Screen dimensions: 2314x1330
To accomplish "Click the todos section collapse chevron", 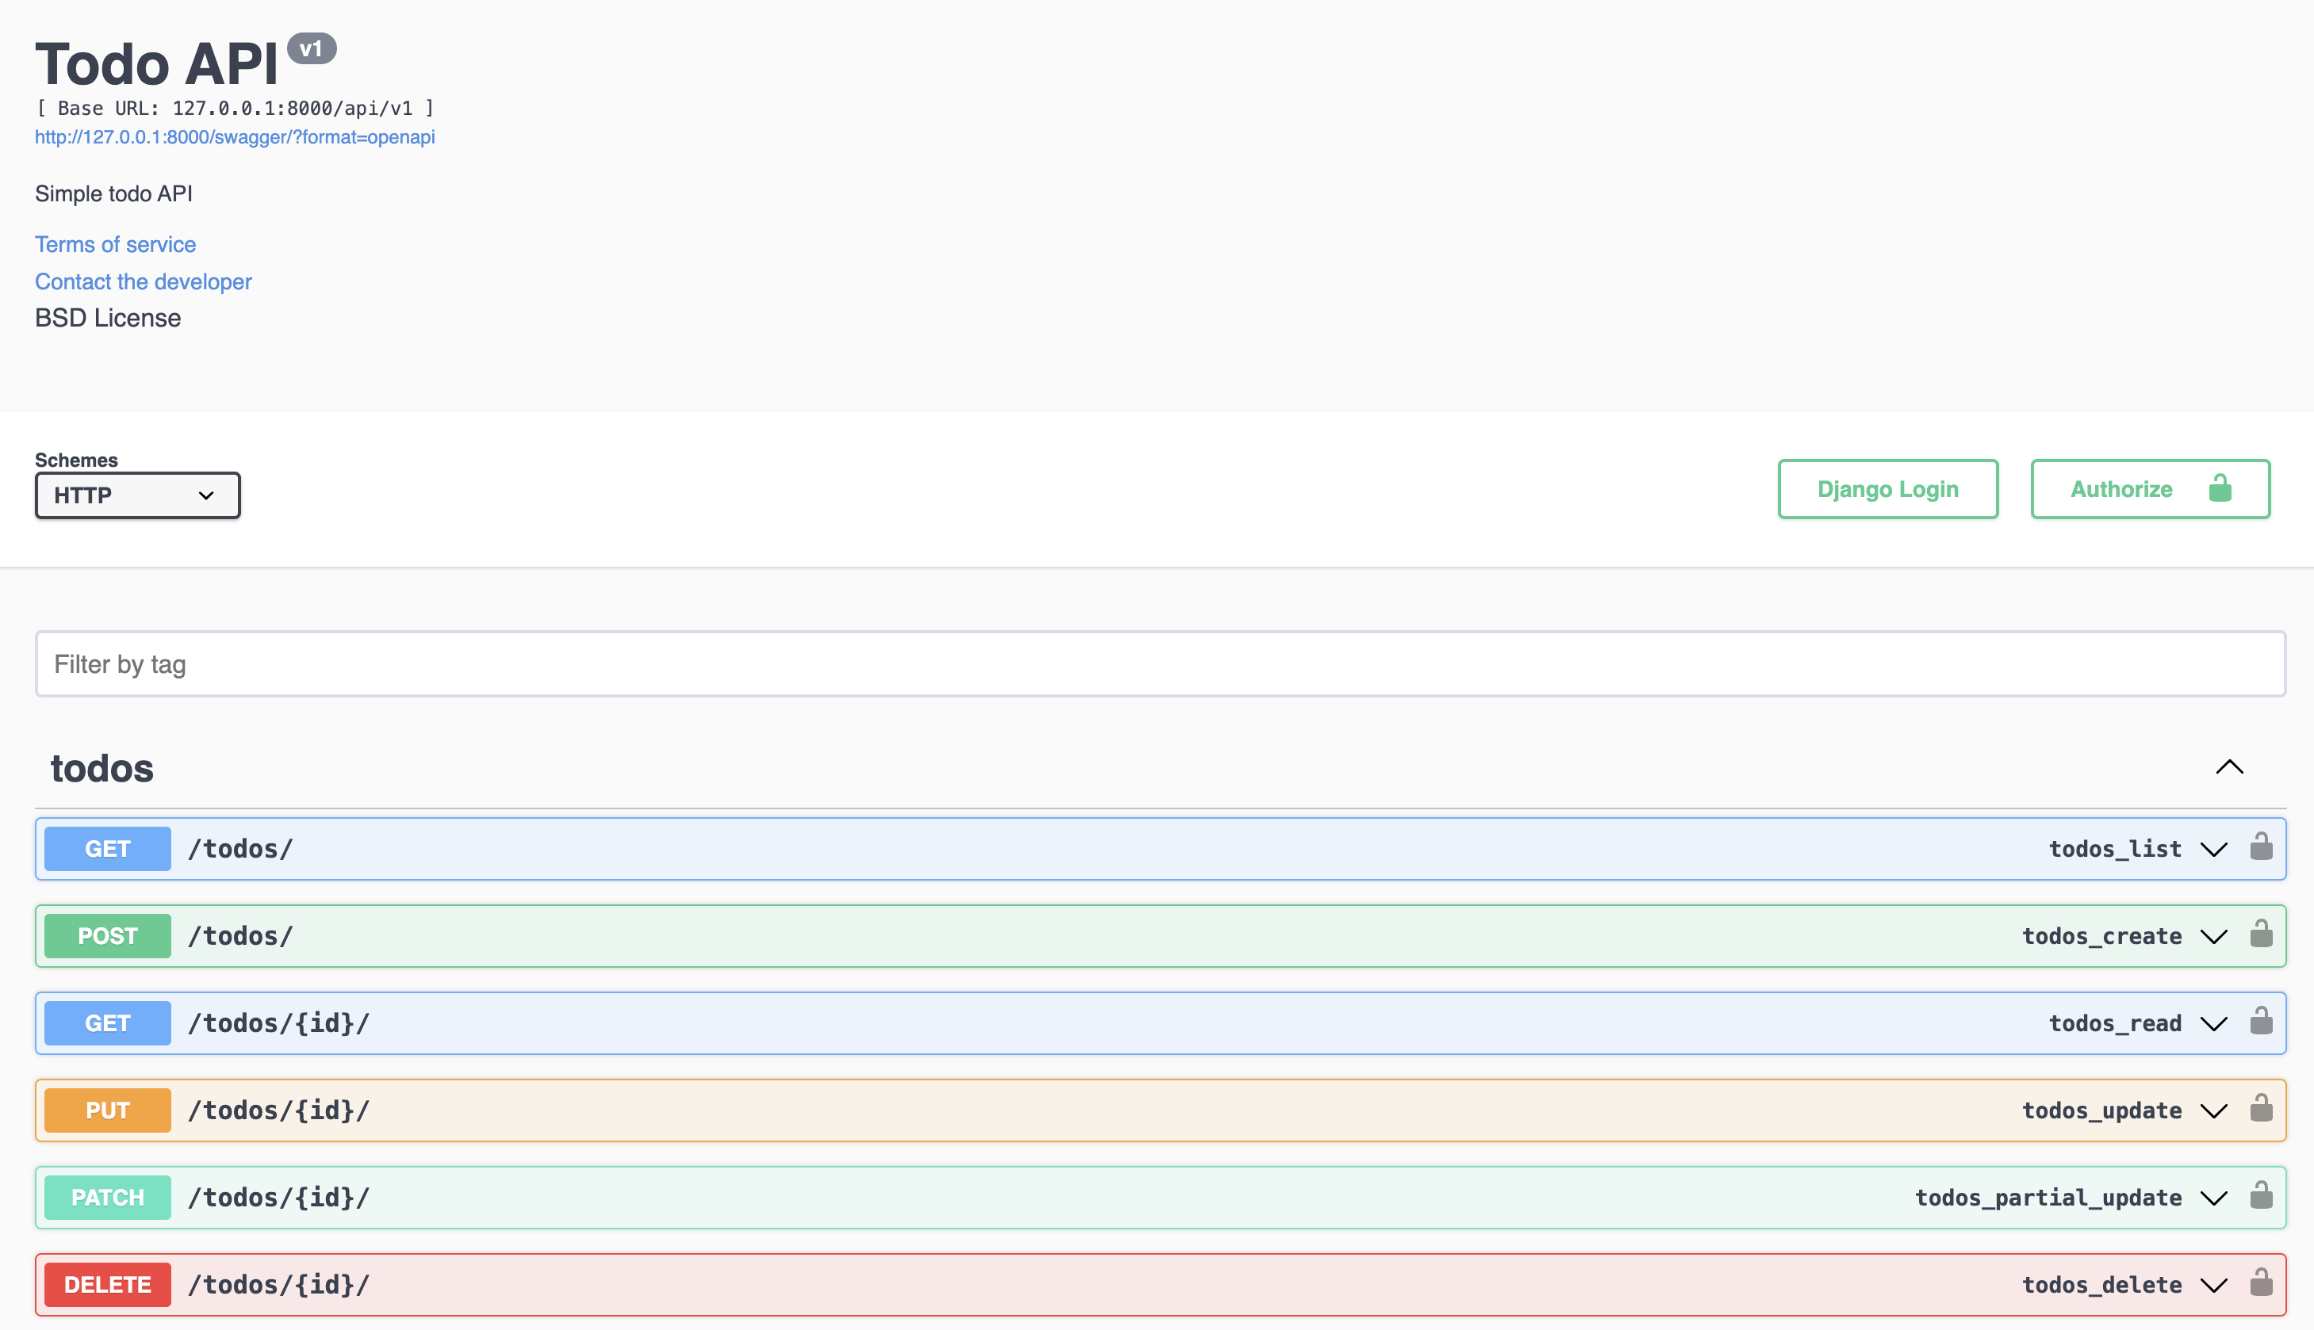I will point(2230,767).
